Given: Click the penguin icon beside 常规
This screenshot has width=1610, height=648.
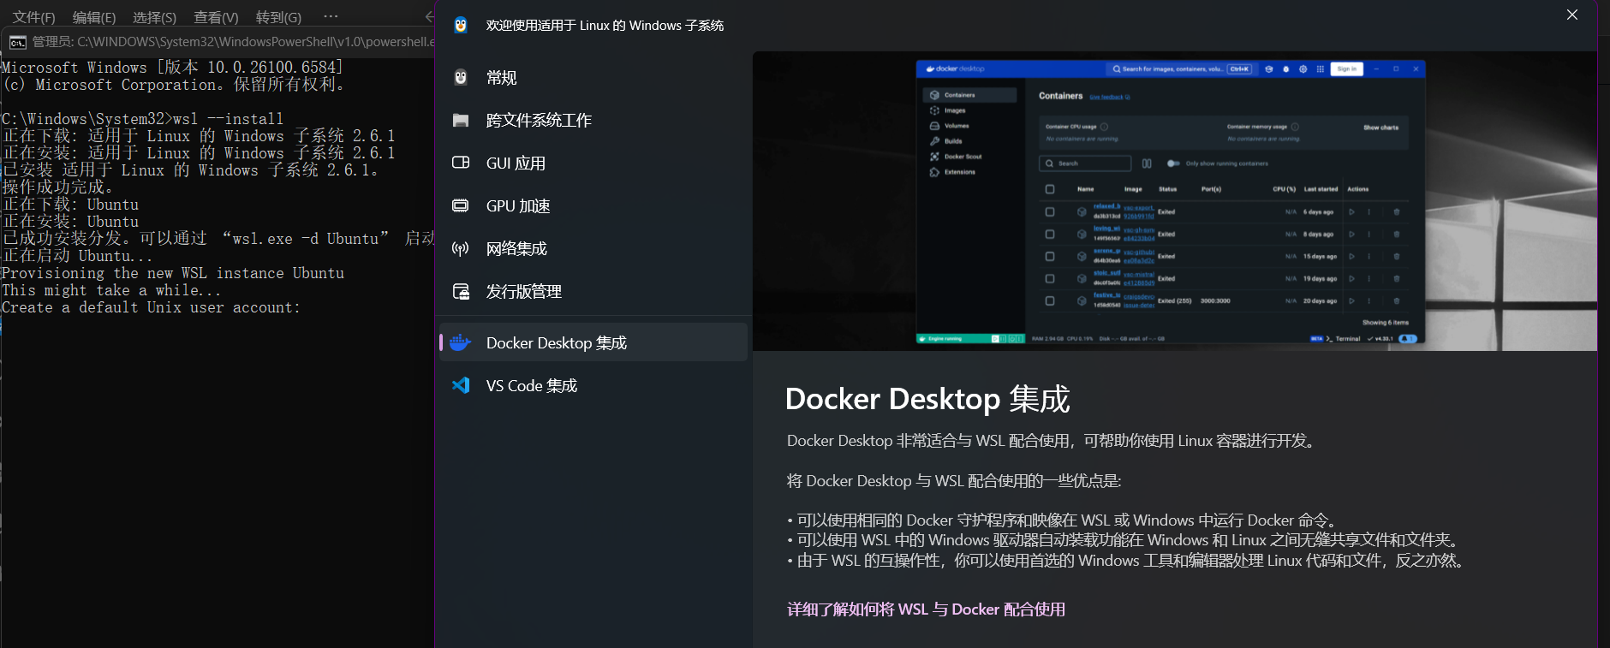Looking at the screenshot, I should (461, 78).
